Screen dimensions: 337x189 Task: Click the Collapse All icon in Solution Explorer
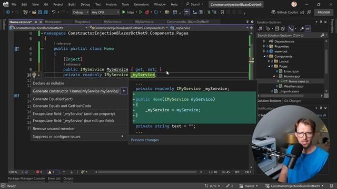(277, 28)
